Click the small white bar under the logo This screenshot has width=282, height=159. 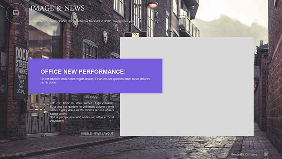(266, 159)
